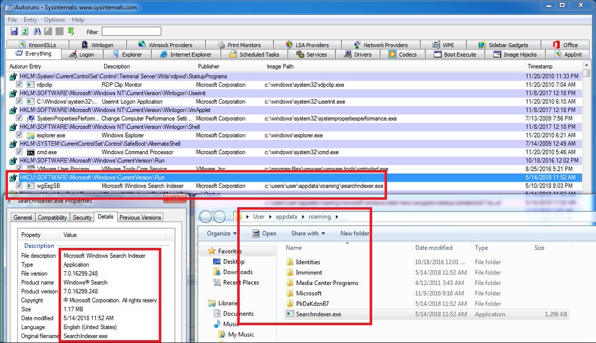Open the KnownDLLs tab
This screenshot has width=596, height=343.
[x=38, y=45]
